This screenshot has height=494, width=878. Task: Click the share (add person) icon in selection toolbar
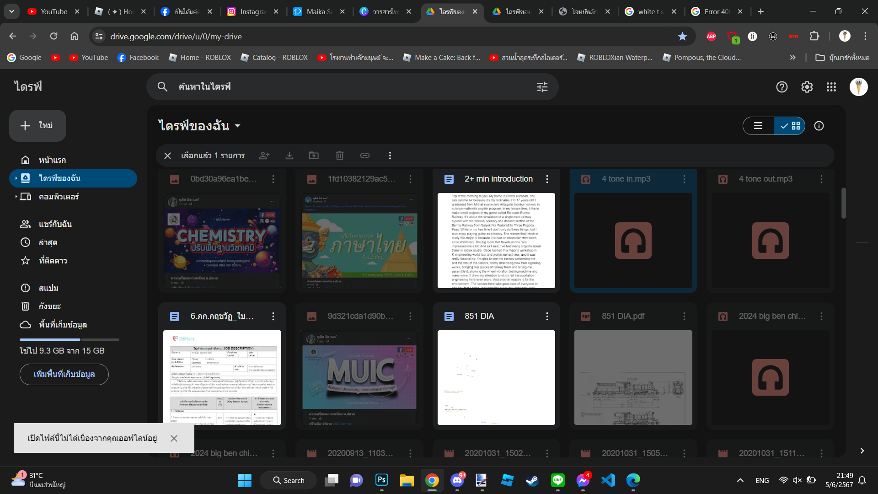click(x=264, y=156)
